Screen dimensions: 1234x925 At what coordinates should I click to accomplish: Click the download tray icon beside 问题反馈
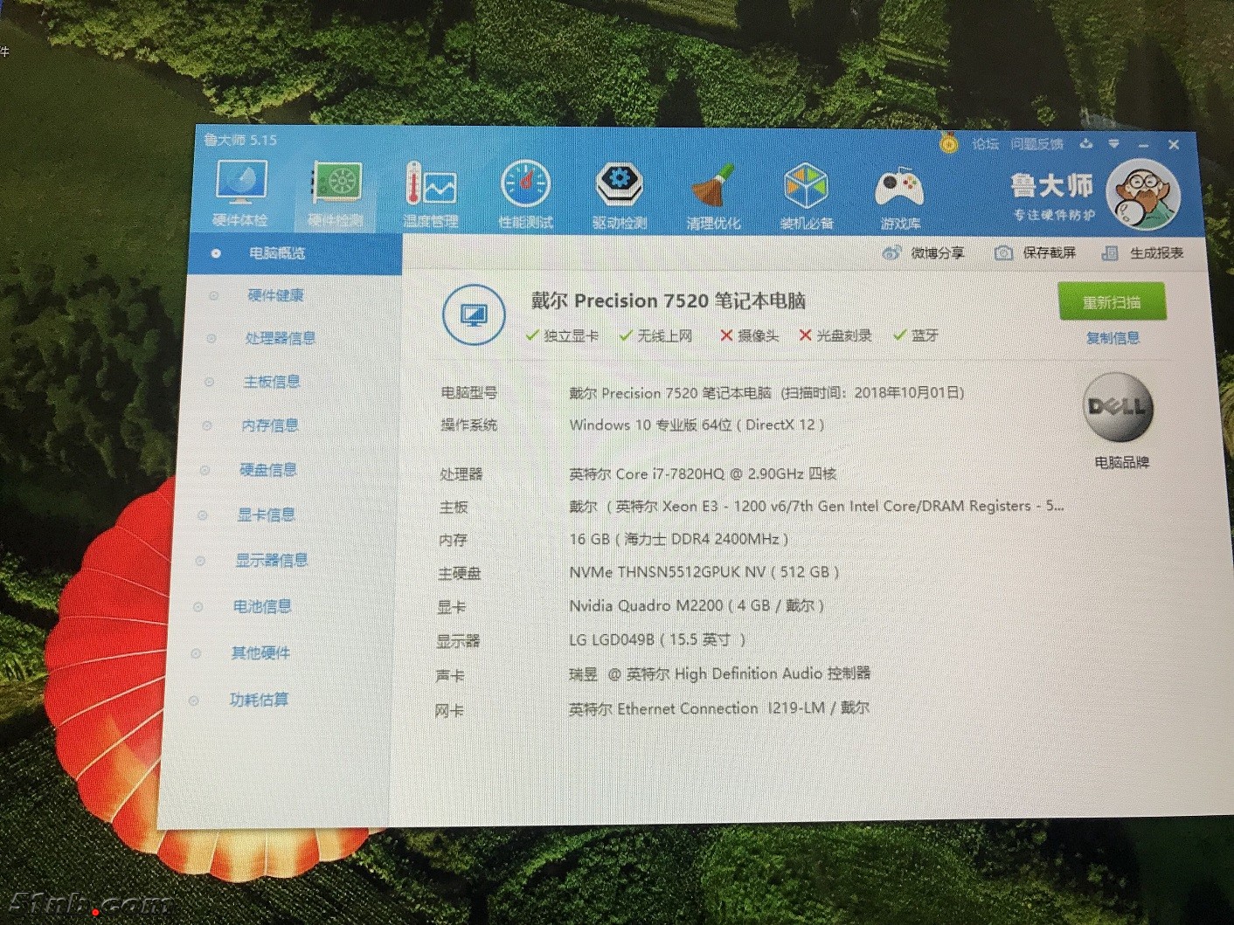1085,144
